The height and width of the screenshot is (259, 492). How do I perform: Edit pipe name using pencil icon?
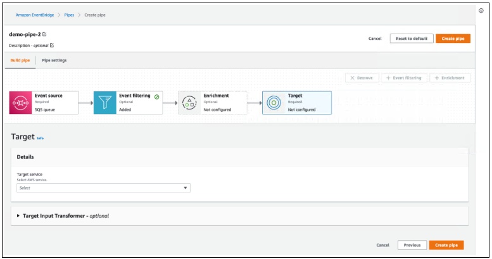click(44, 34)
